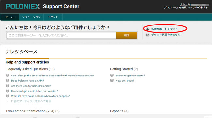Open 'How do I trade?' article
Image resolution: width=212 pixels, height=118 pixels.
pos(125,81)
